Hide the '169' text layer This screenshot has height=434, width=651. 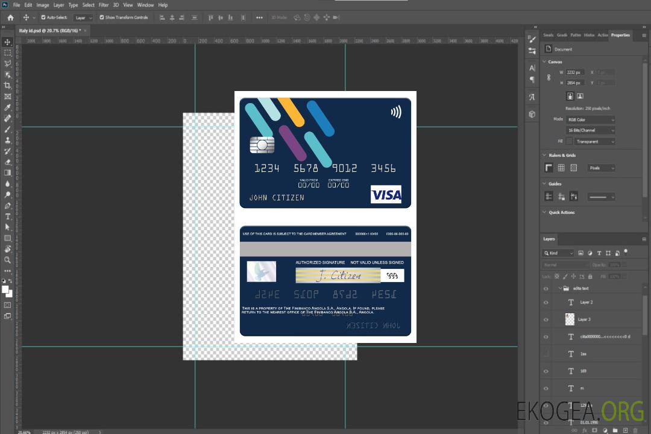[546, 371]
